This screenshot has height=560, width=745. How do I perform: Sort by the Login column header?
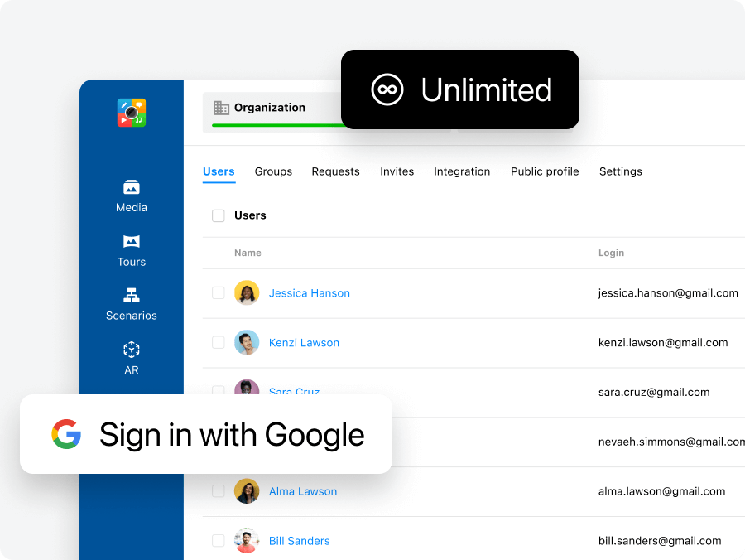click(611, 253)
